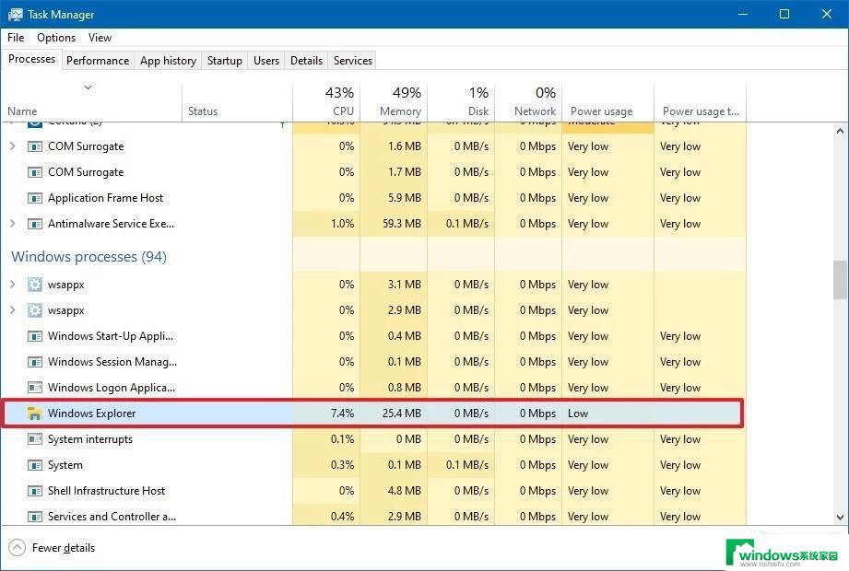Click Windows Explorer power usage Low

(578, 414)
